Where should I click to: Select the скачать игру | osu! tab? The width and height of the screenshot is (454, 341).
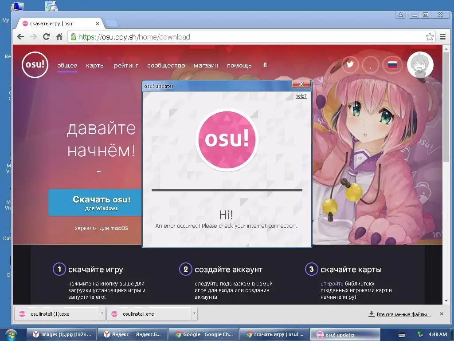58,24
